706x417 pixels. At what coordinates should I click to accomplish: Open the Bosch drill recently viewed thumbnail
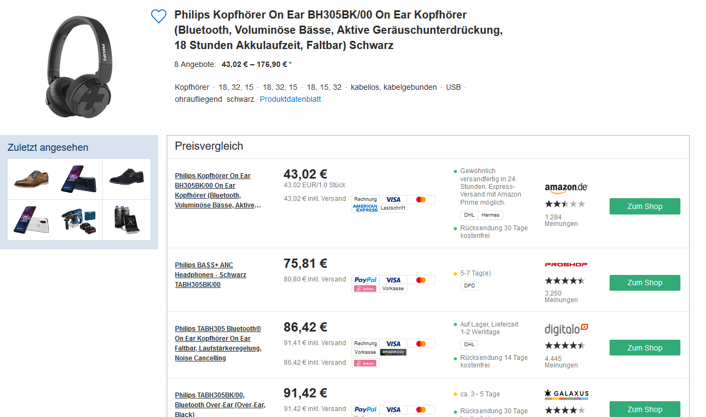point(79,220)
